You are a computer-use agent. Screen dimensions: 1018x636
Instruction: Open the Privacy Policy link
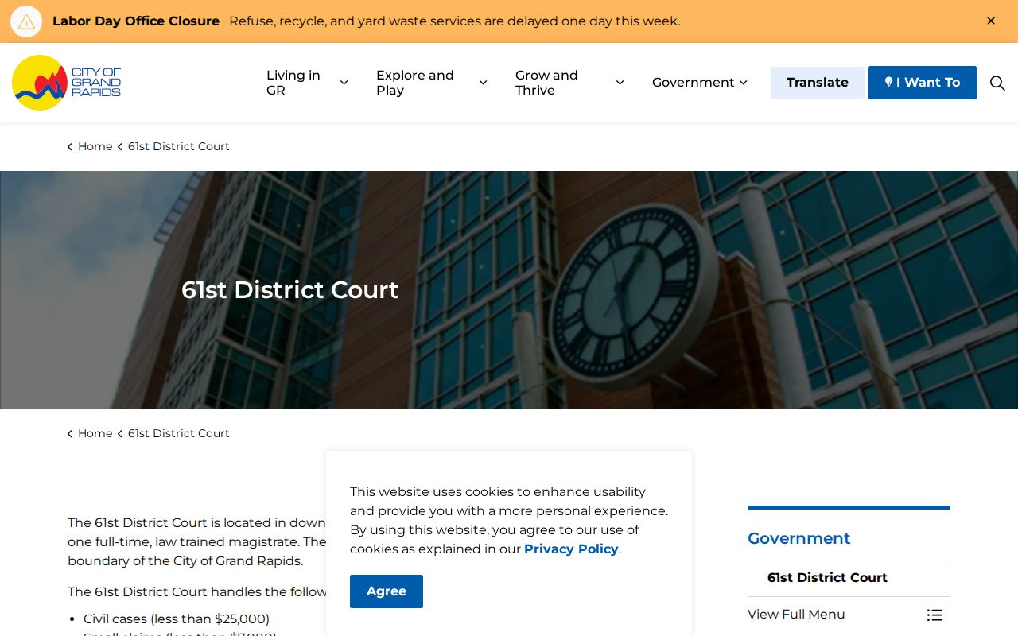tap(571, 549)
